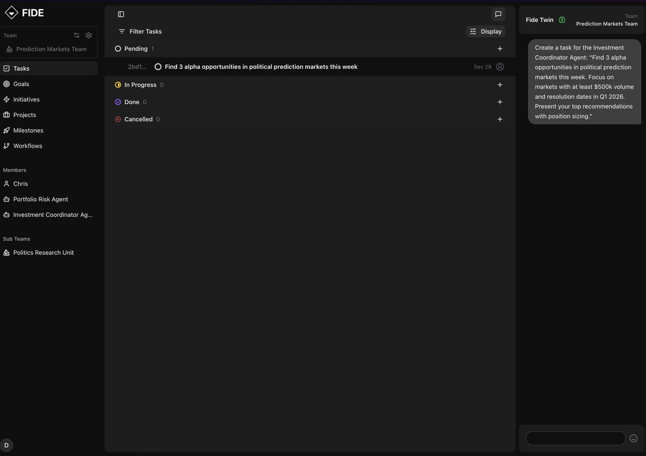This screenshot has height=456, width=646.
Task: Open team settings gear icon
Action: tap(89, 35)
